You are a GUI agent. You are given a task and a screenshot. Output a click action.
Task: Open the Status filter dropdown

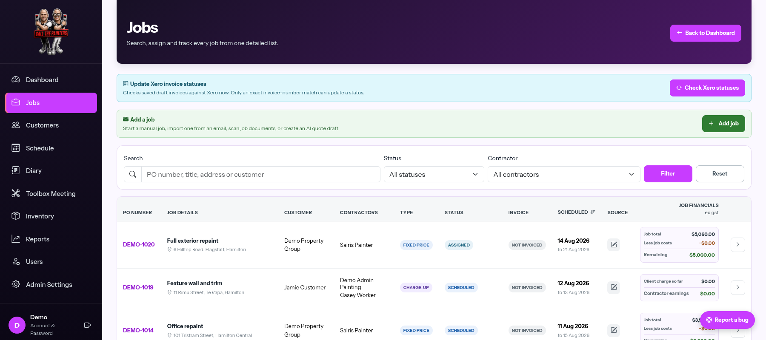coord(434,174)
